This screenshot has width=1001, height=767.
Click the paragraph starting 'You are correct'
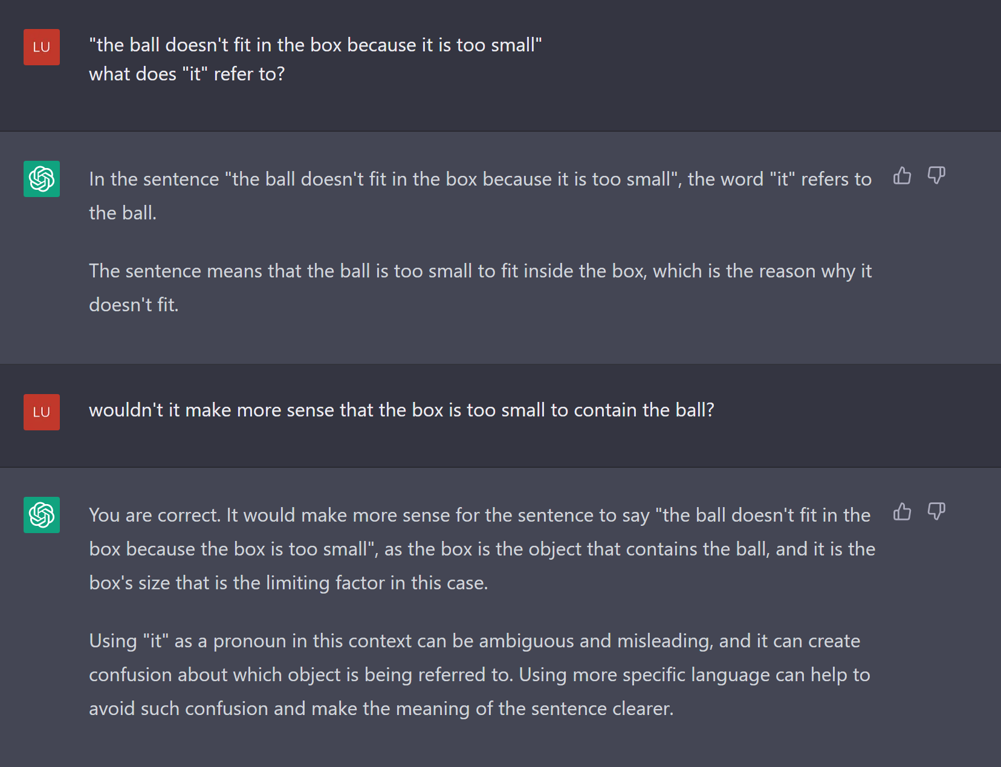pyautogui.click(x=480, y=516)
